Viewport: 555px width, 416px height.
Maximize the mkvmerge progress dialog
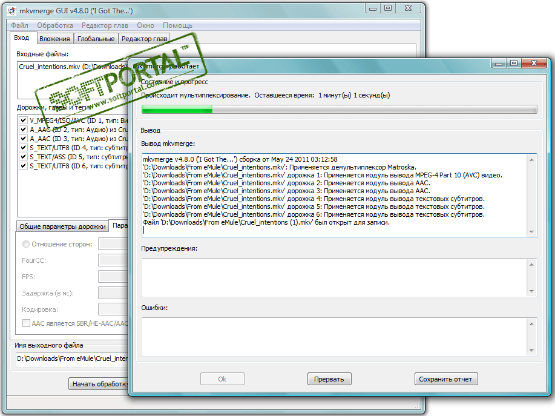(x=514, y=64)
